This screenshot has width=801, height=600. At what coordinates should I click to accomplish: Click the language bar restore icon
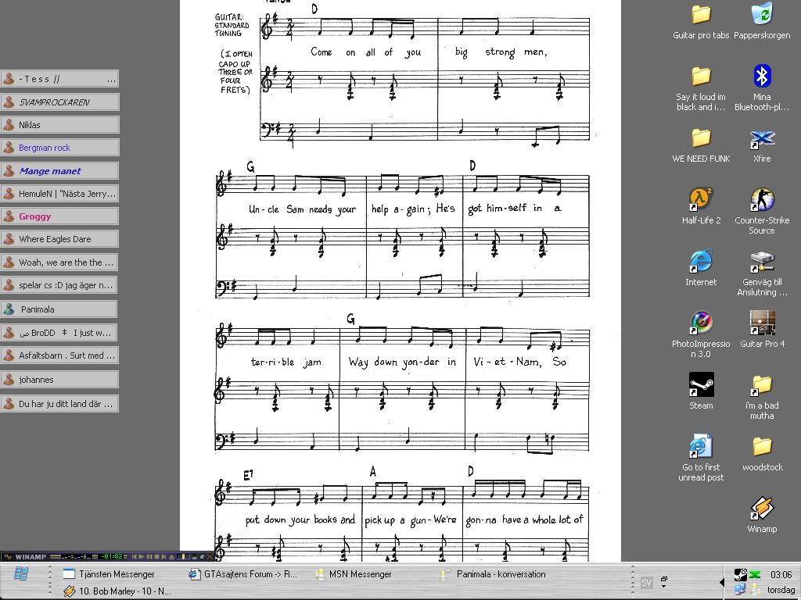click(663, 579)
